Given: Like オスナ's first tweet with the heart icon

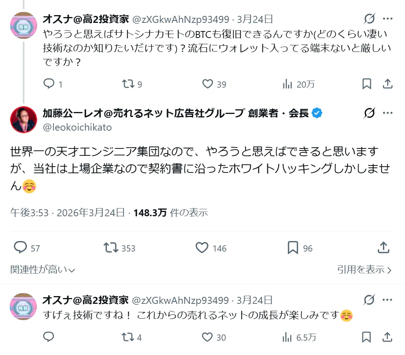Looking at the screenshot, I should 208,84.
